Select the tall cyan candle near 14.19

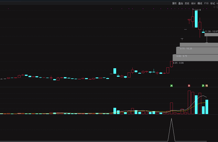tap(196, 19)
